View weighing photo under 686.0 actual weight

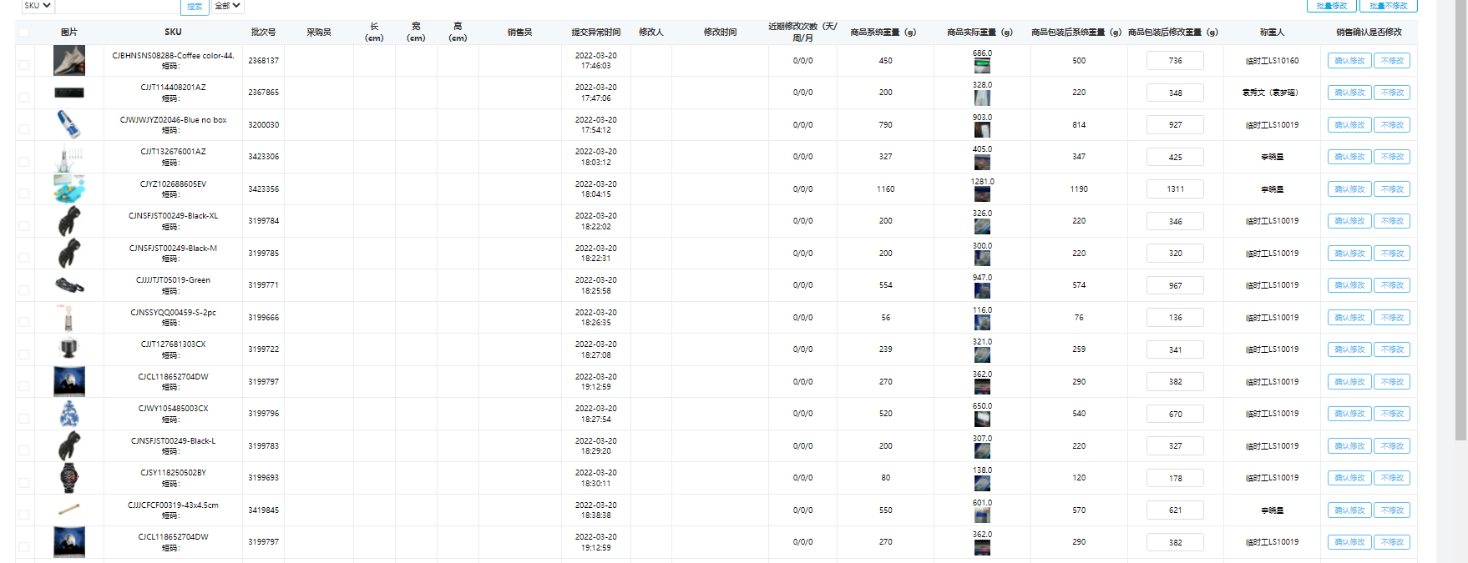click(x=982, y=66)
